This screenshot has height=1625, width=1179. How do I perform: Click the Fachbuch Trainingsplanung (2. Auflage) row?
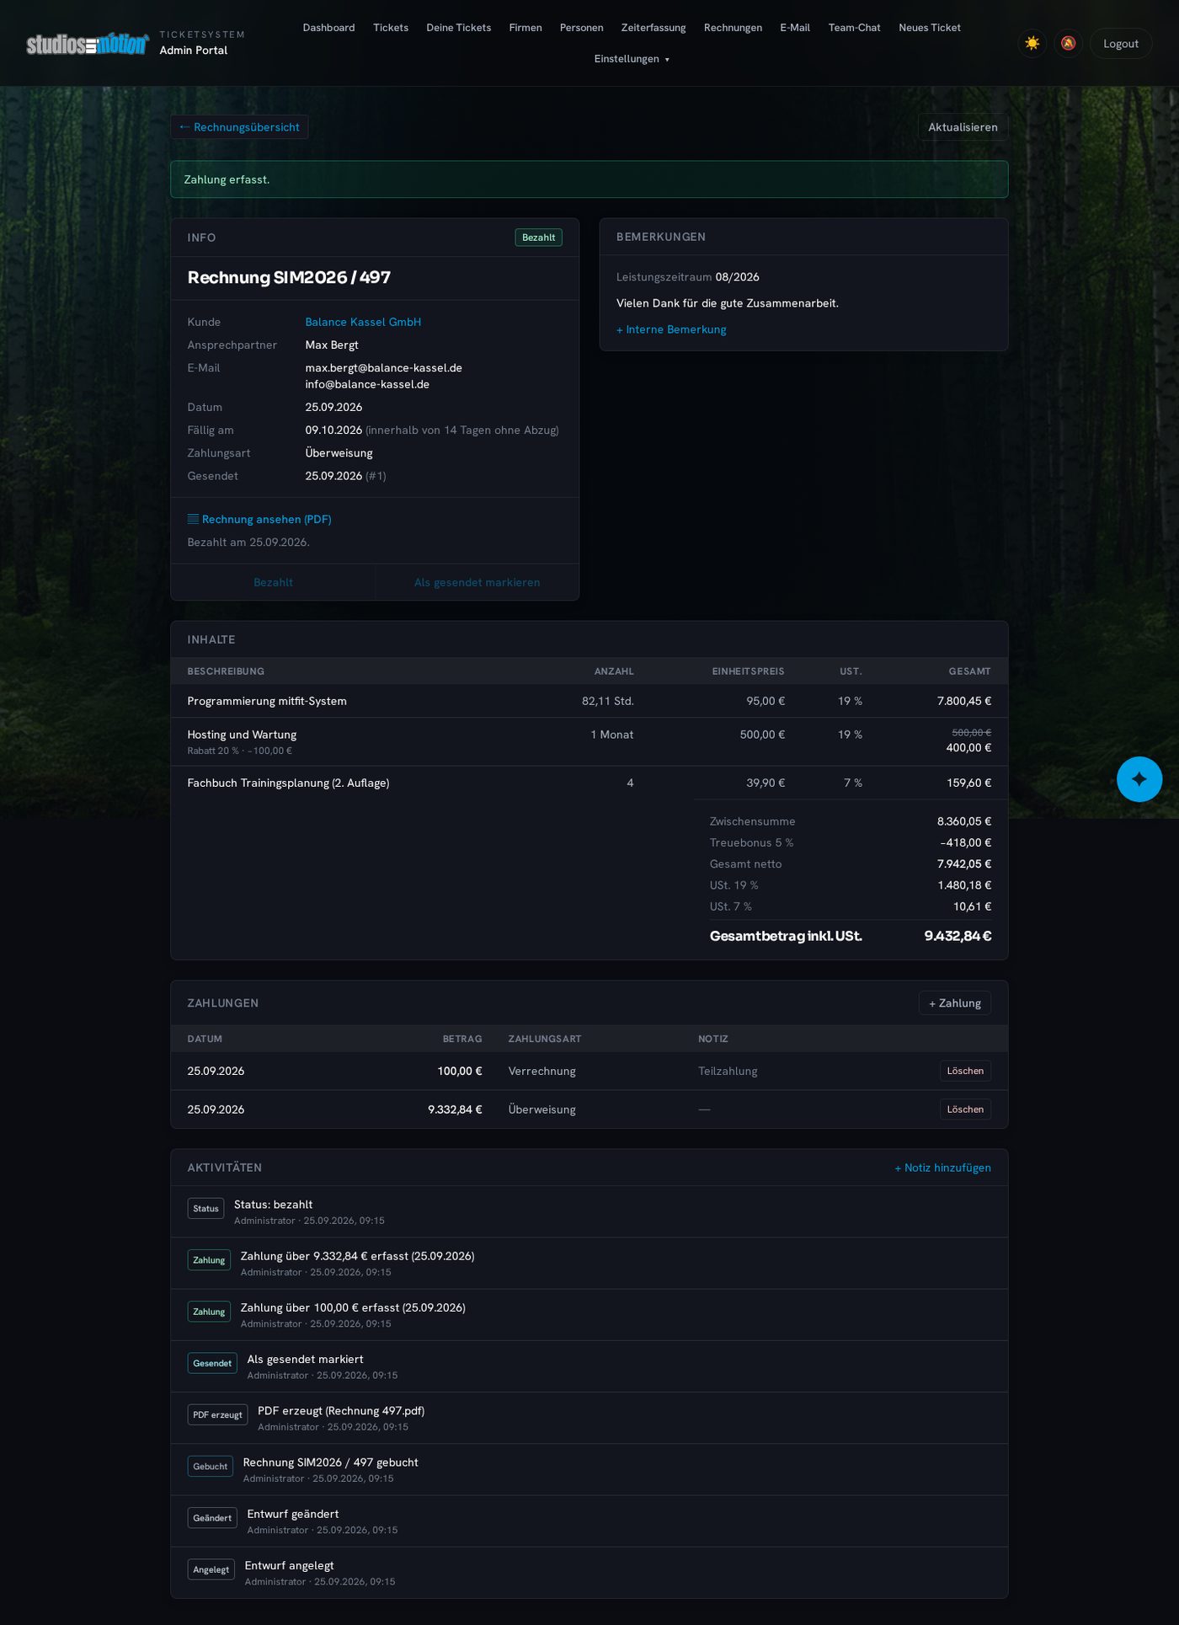pos(589,783)
